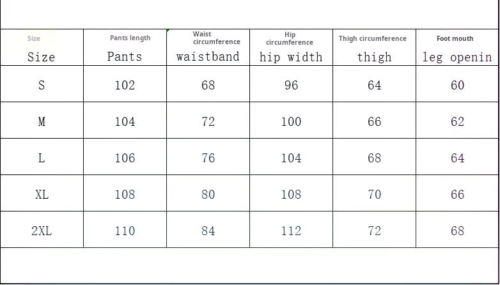Click thigh value 70 in XL row
500x285 pixels.
pos(375,194)
